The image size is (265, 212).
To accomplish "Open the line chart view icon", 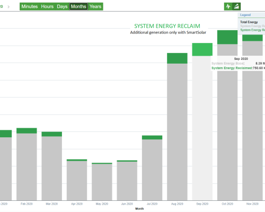I will pos(228,6).
